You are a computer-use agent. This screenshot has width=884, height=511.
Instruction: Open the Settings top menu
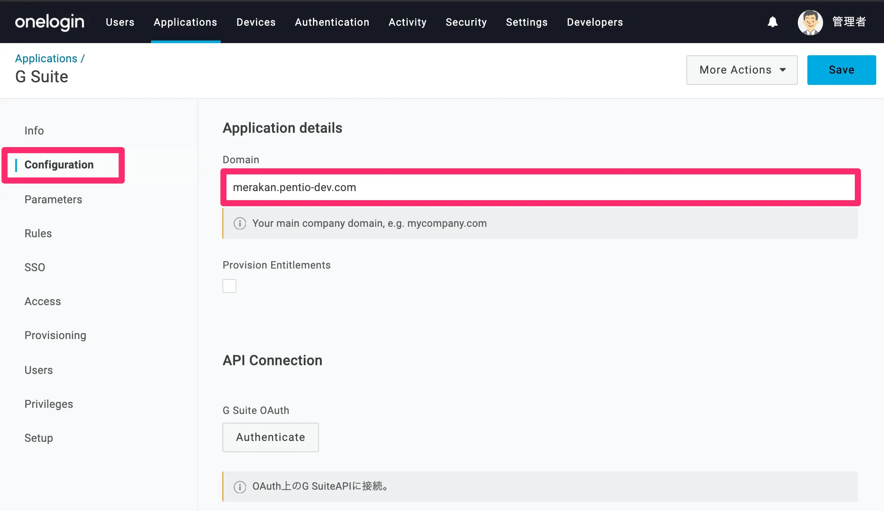526,22
